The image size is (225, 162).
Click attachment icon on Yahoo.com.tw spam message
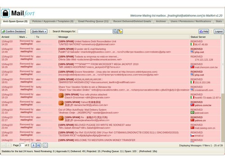(61, 103)
